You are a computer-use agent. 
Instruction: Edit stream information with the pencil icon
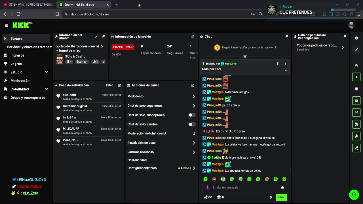[x=96, y=37]
